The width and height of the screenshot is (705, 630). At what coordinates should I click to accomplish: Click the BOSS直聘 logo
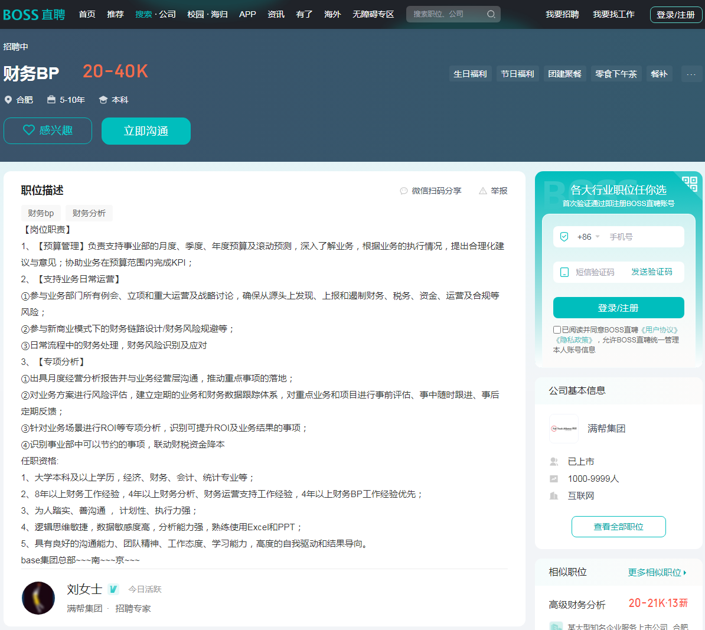pos(34,15)
